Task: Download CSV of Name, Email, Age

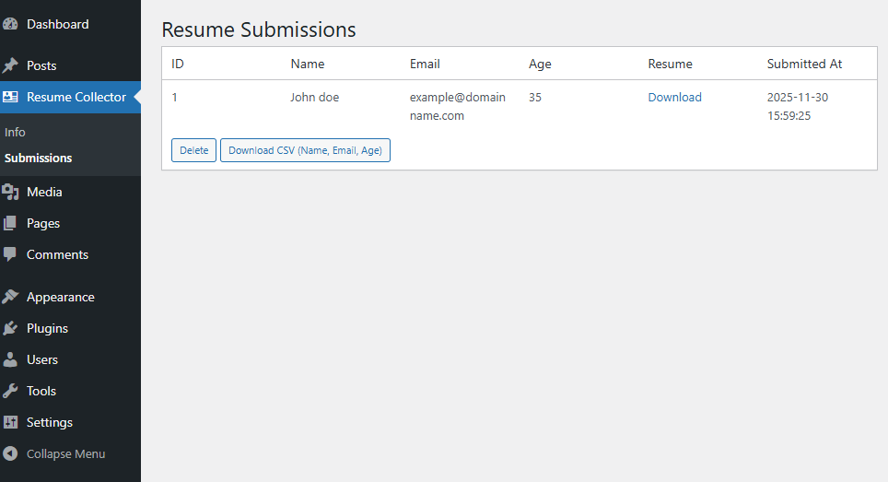Action: 305,150
